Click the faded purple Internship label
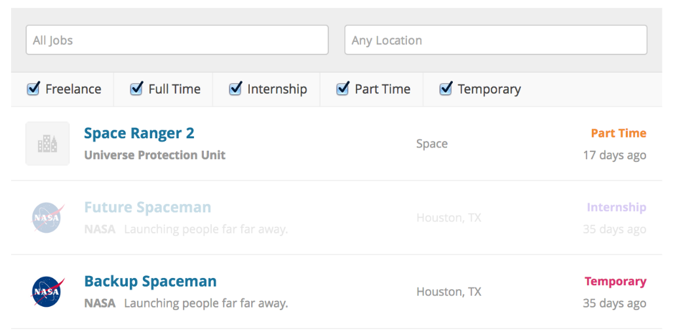 coord(616,208)
